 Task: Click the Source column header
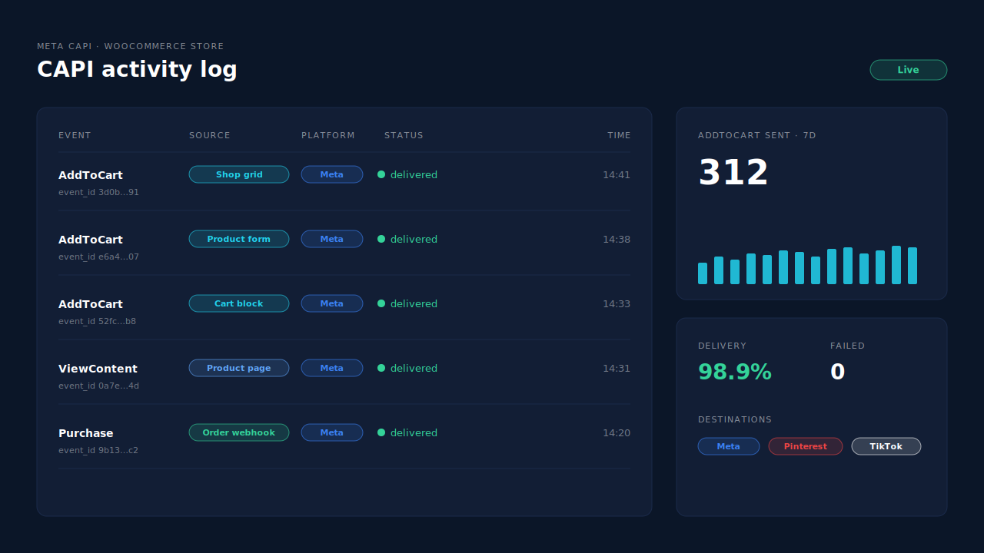point(210,135)
